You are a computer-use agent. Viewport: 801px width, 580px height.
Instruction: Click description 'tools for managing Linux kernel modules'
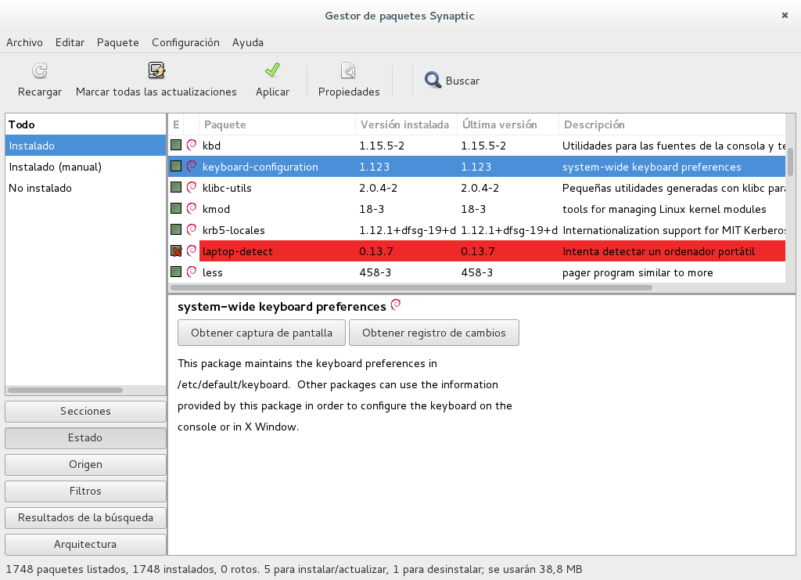coord(664,209)
